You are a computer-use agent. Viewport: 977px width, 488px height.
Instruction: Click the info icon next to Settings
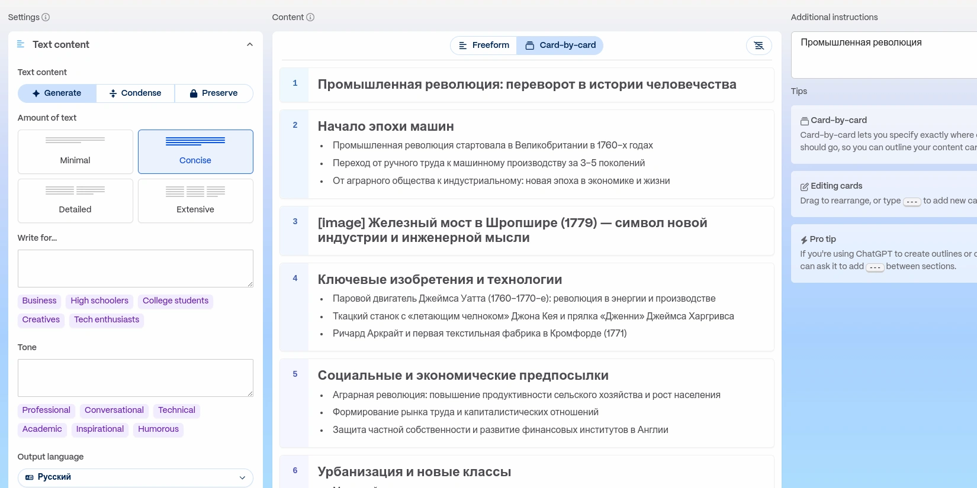46,17
